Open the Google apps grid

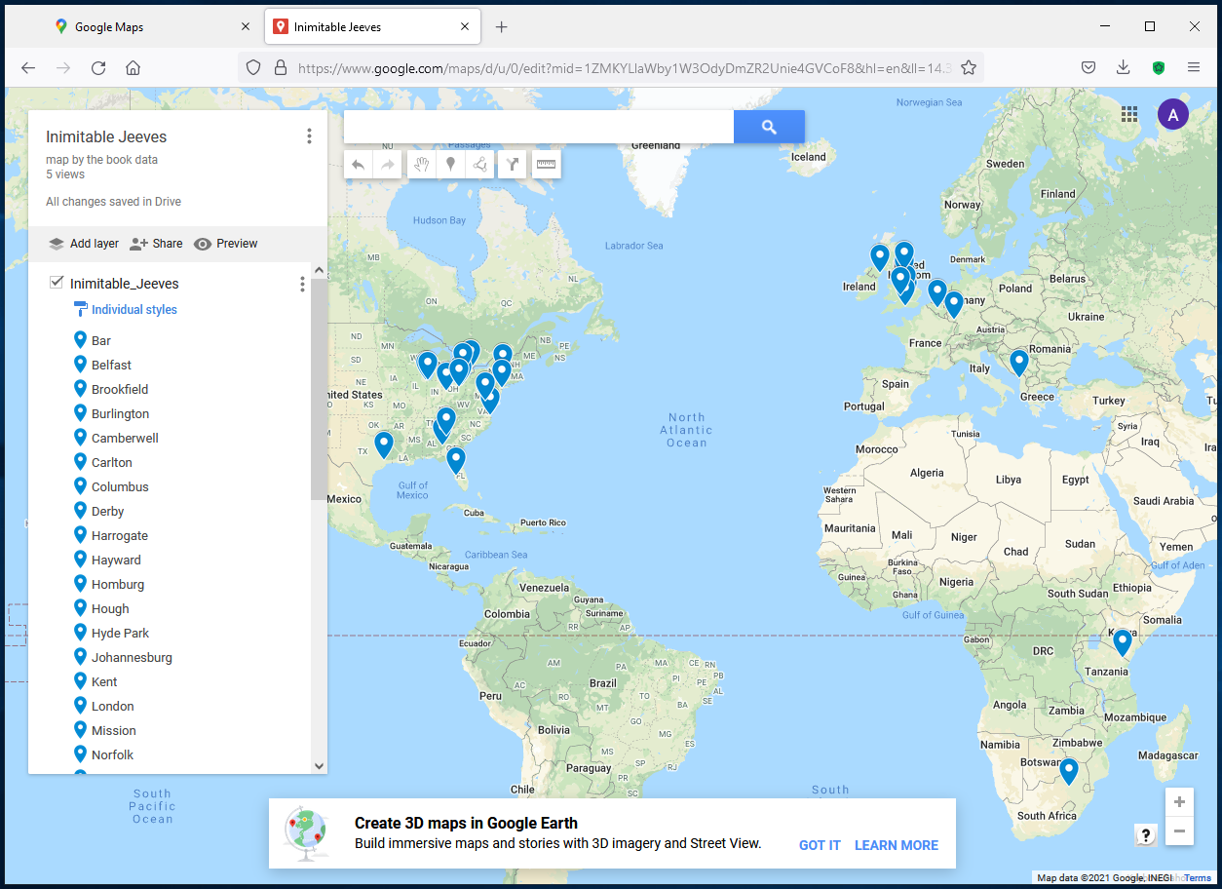pyautogui.click(x=1129, y=114)
